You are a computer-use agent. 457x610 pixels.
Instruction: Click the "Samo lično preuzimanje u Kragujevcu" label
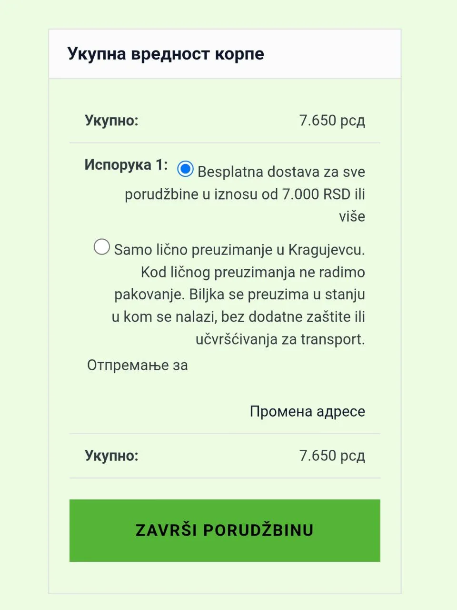pyautogui.click(x=239, y=250)
